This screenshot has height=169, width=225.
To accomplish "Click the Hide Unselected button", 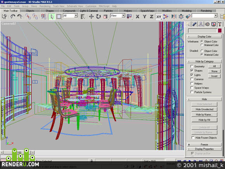I will click(204, 109).
